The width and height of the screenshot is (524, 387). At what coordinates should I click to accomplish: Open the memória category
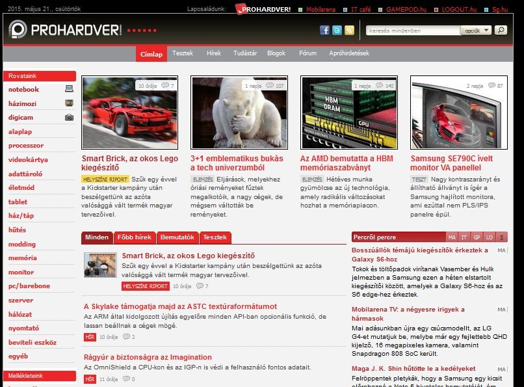point(22,258)
